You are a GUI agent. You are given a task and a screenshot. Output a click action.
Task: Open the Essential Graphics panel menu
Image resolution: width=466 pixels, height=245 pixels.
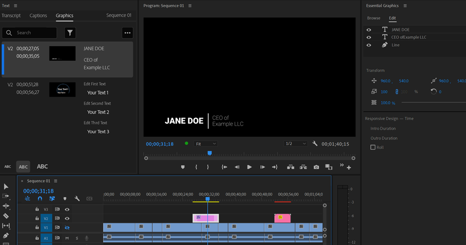(405, 6)
